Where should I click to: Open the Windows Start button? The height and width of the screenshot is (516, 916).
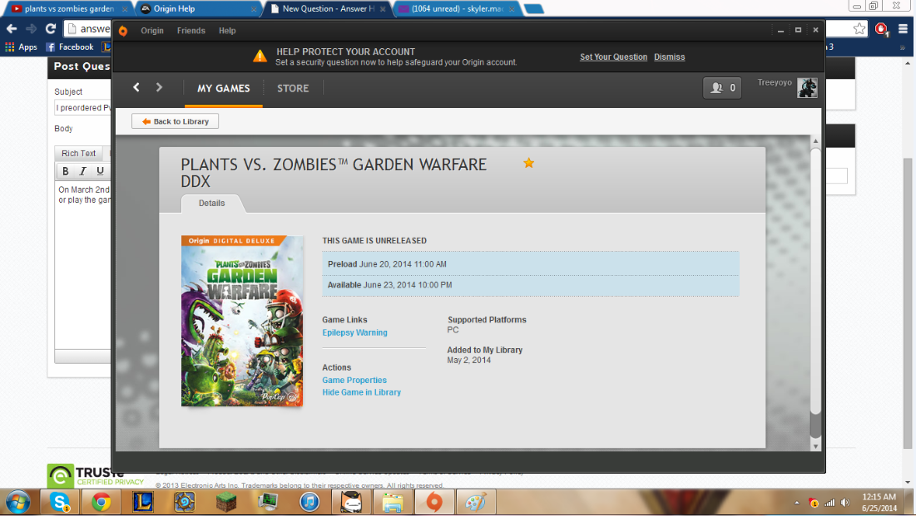point(18,502)
